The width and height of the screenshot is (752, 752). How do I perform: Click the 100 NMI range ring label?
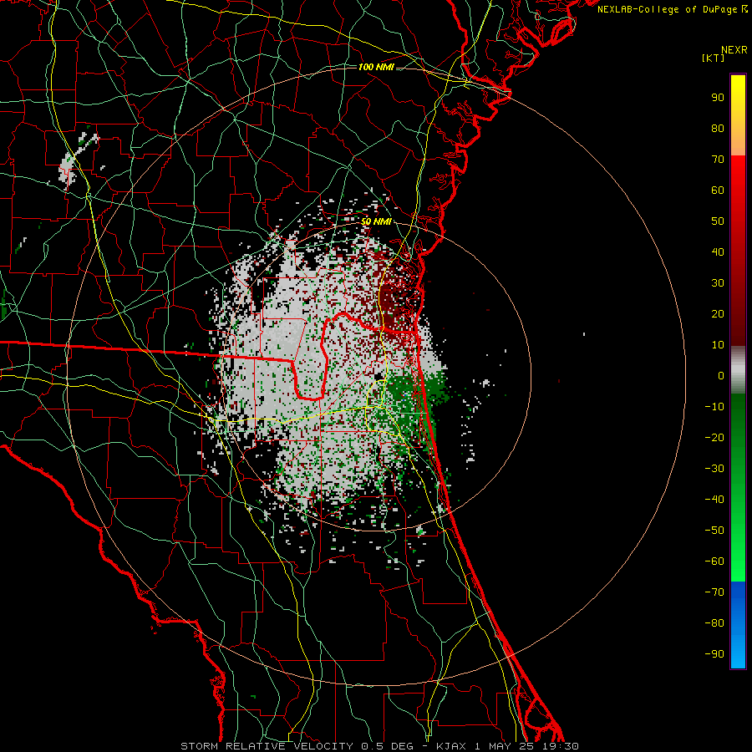tap(376, 67)
